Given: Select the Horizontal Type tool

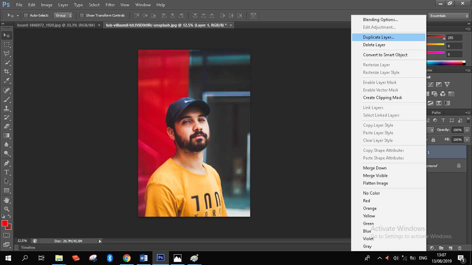Looking at the screenshot, I should [x=7, y=172].
